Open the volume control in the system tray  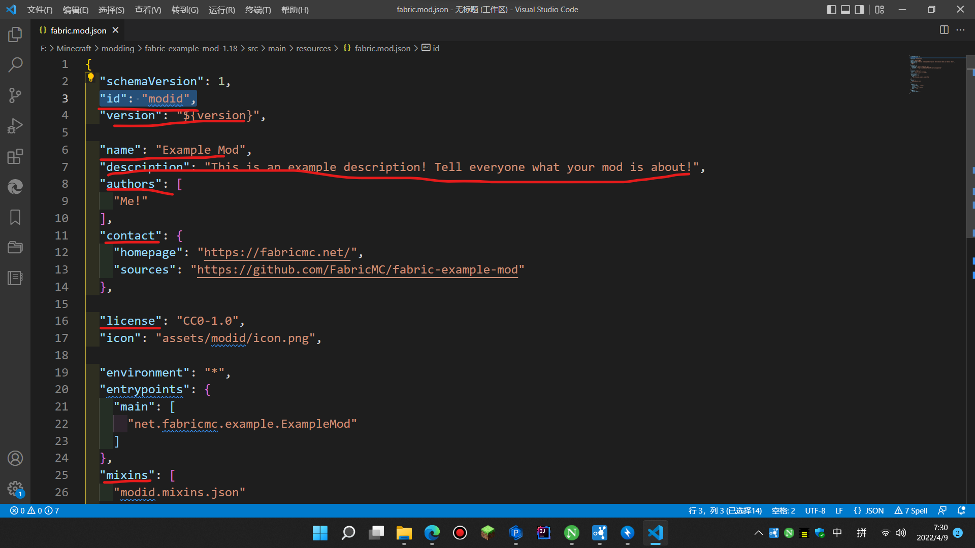(x=901, y=533)
